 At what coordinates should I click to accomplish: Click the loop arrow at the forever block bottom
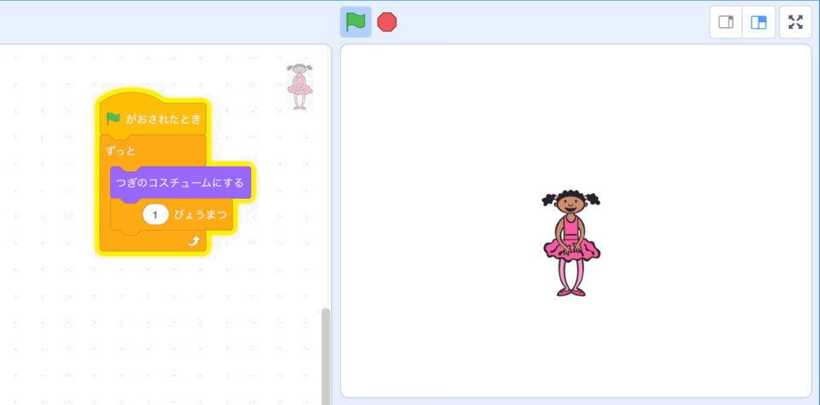(x=194, y=241)
